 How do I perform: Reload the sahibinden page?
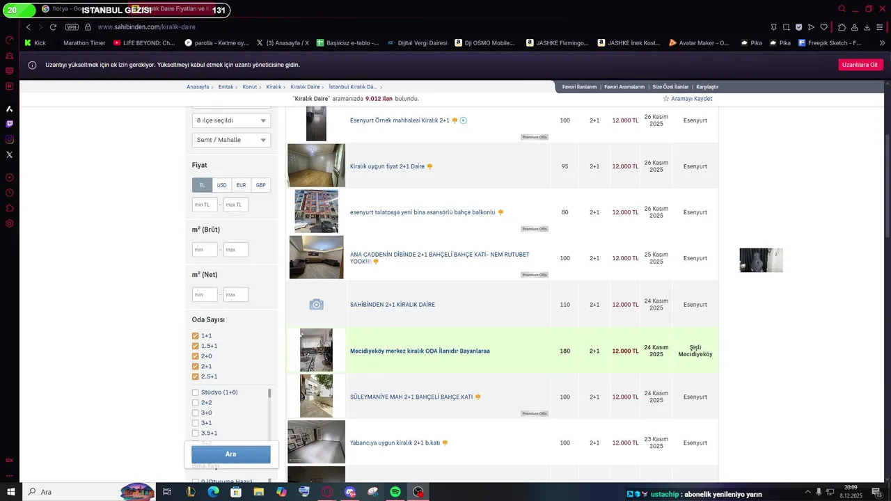53,27
